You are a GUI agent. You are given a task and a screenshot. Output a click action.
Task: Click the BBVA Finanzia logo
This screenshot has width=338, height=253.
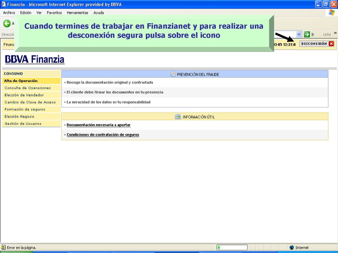[x=35, y=59]
